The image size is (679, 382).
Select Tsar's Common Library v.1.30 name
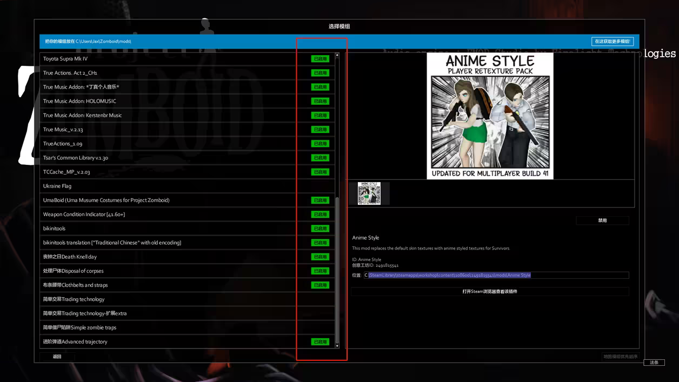76,158
